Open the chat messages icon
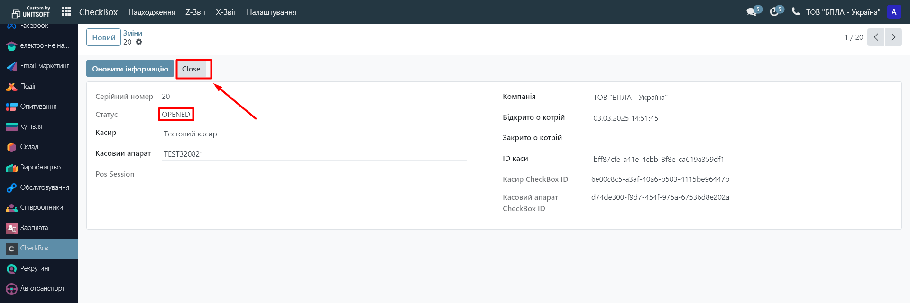The height and width of the screenshot is (303, 910). 752,12
